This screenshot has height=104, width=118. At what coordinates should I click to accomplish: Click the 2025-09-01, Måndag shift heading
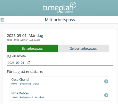coord(25,36)
